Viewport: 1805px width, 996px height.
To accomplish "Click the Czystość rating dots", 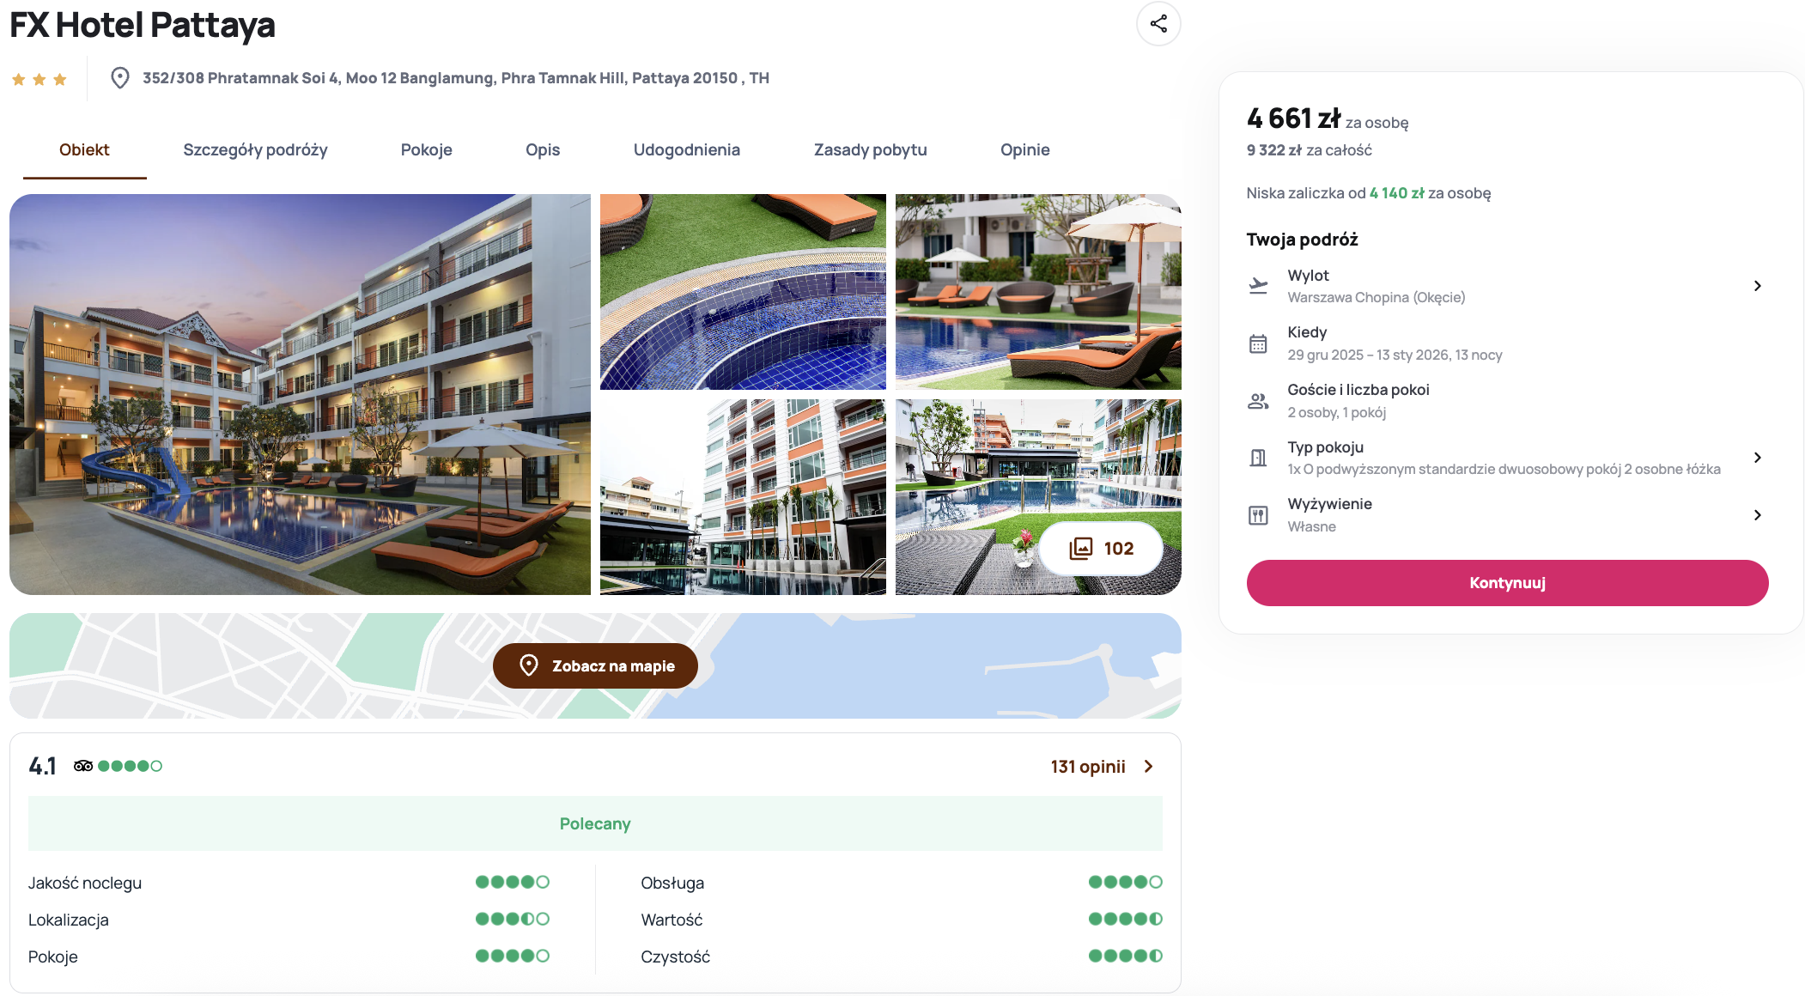I will click(x=1126, y=956).
